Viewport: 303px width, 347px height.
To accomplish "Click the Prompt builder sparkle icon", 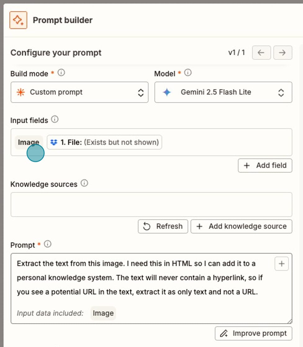I will coord(18,20).
